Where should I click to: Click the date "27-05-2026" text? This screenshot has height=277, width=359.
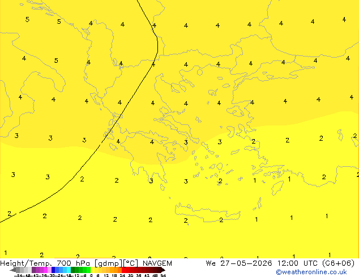tap(246, 263)
